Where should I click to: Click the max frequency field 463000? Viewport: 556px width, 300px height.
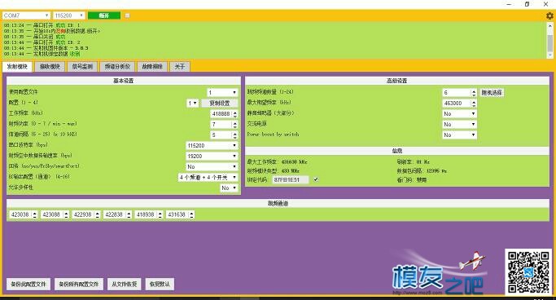(x=457, y=103)
